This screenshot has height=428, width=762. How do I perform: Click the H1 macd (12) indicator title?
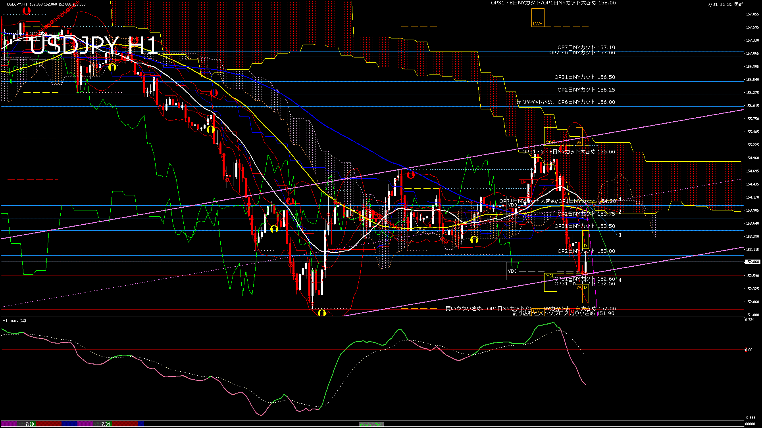click(x=15, y=320)
